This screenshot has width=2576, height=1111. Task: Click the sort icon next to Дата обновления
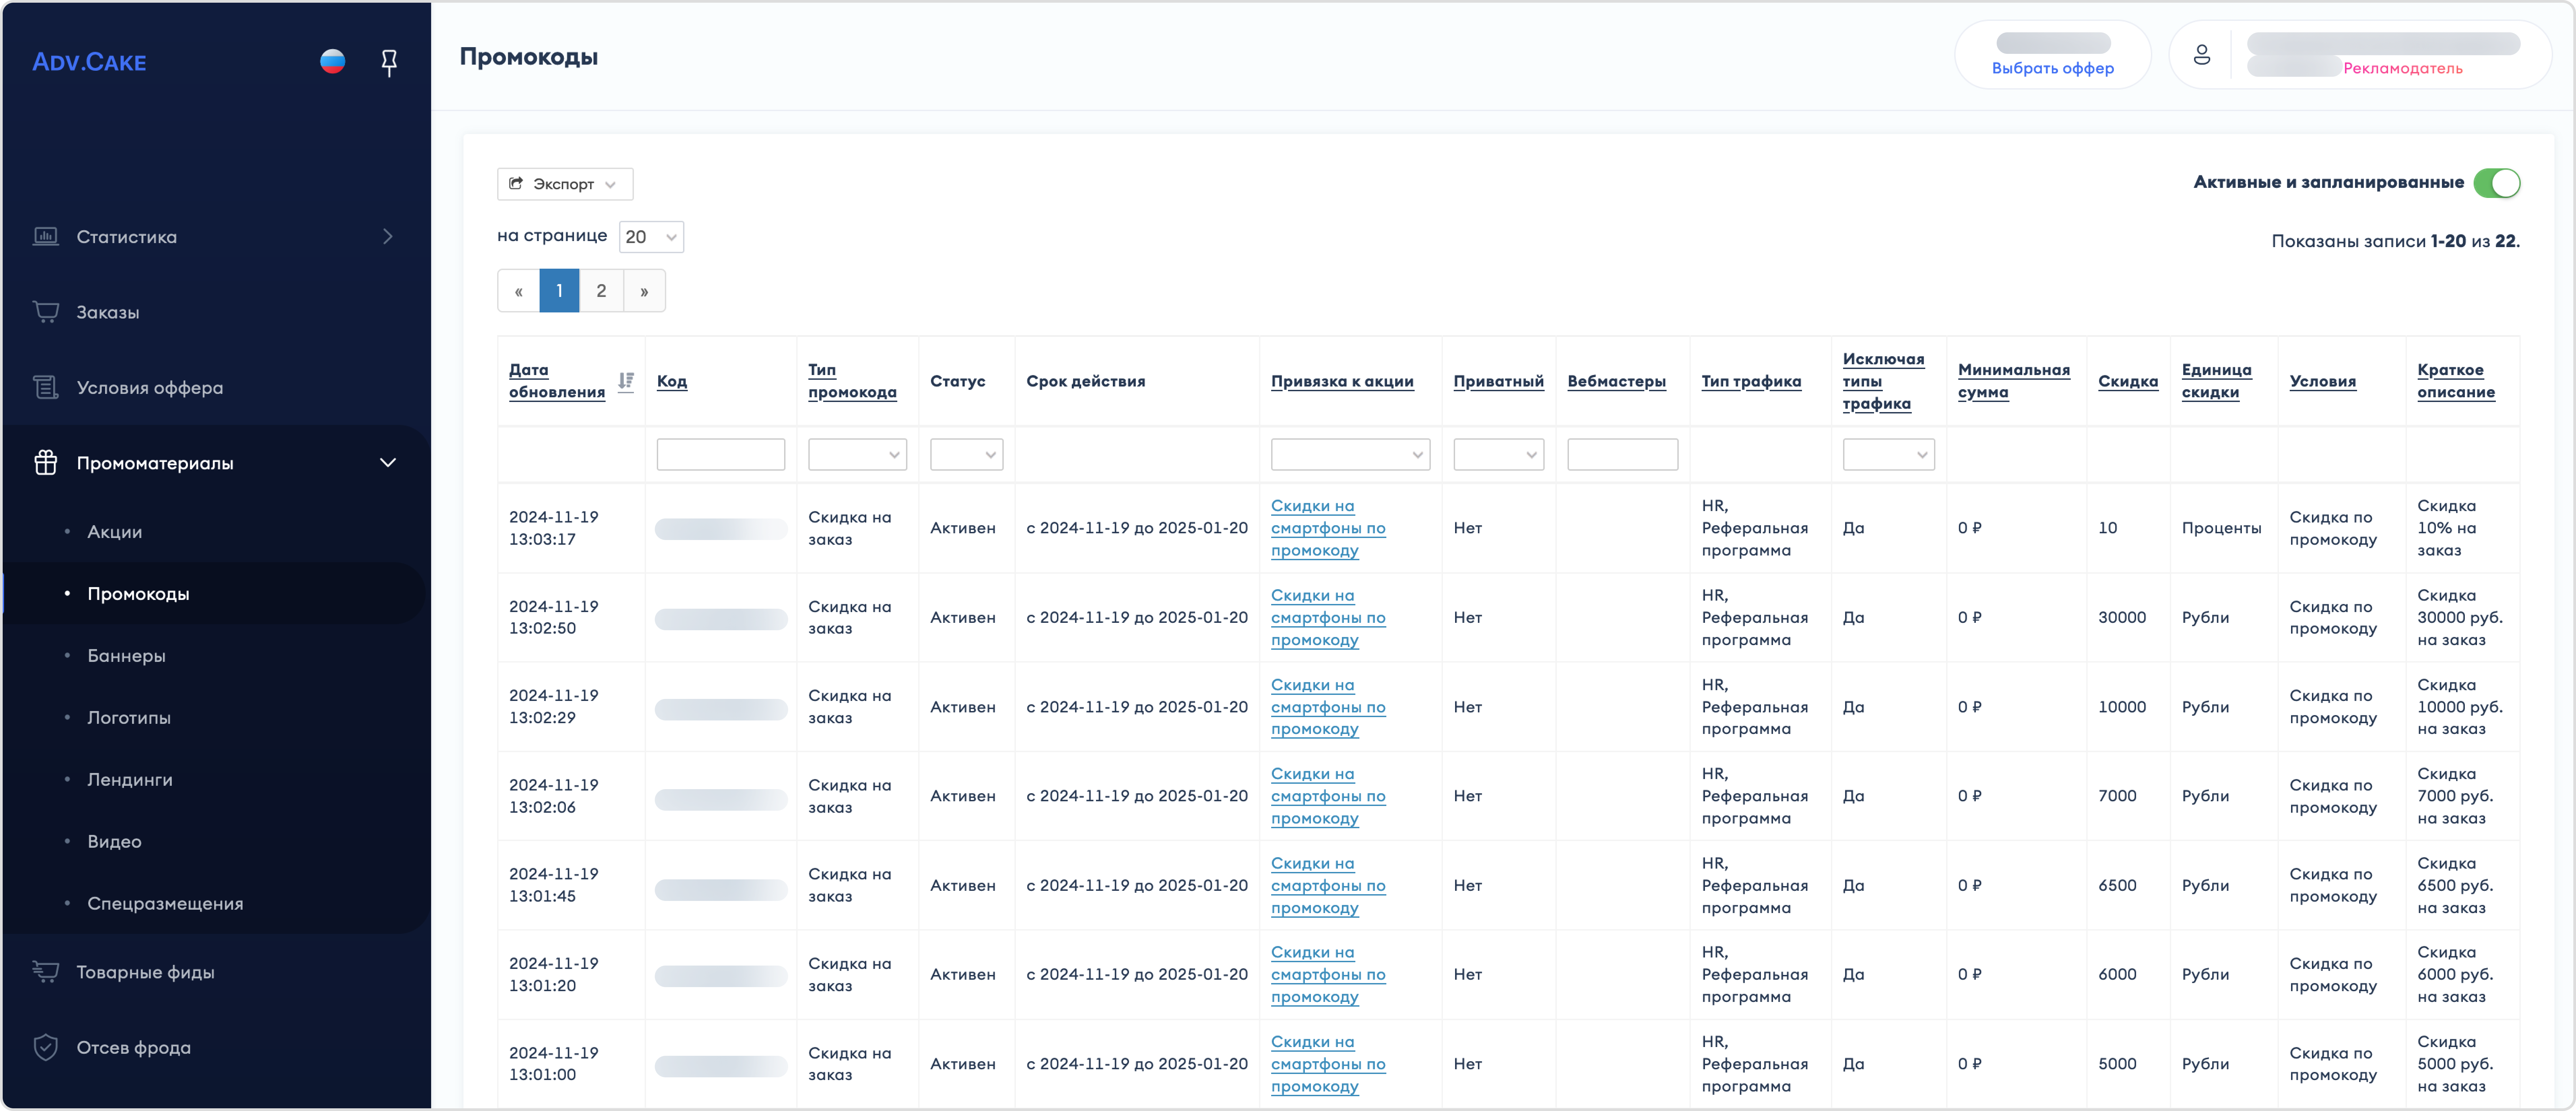(x=626, y=382)
